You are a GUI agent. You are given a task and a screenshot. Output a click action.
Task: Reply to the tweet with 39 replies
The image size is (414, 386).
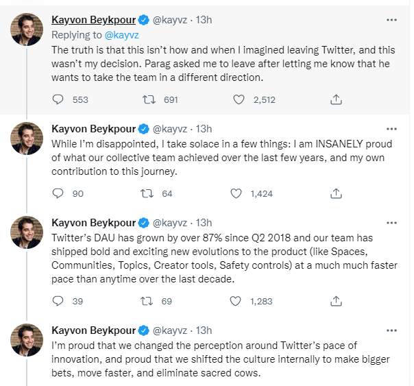(x=58, y=301)
